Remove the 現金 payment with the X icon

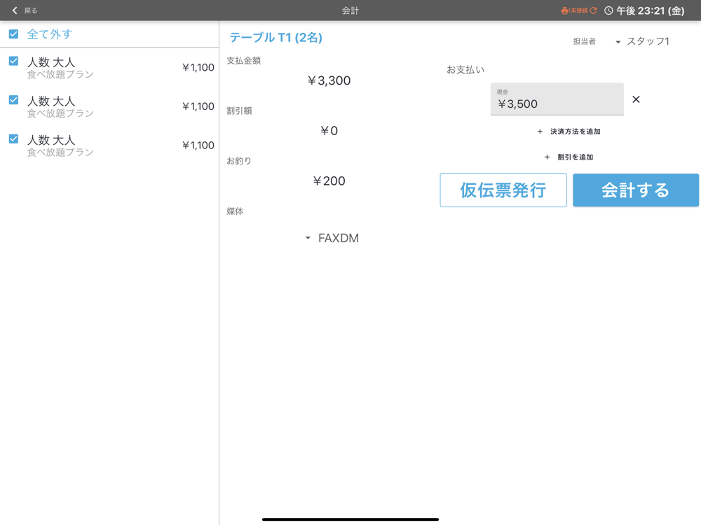[636, 99]
